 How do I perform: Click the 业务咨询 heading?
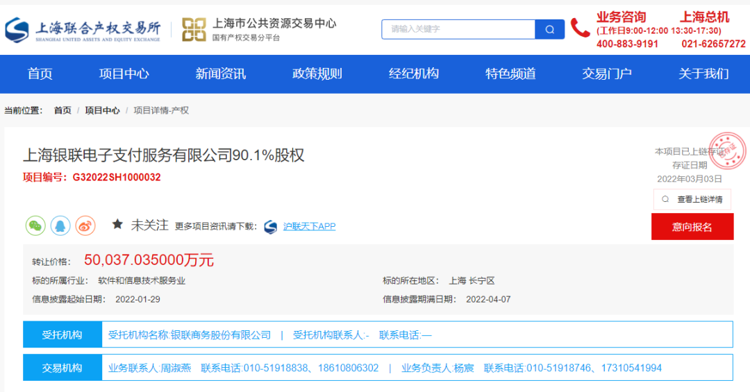pyautogui.click(x=621, y=17)
